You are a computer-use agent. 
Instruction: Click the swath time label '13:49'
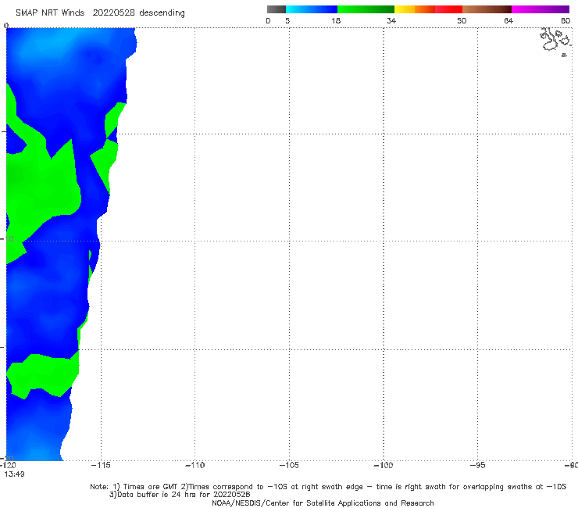[x=14, y=474]
